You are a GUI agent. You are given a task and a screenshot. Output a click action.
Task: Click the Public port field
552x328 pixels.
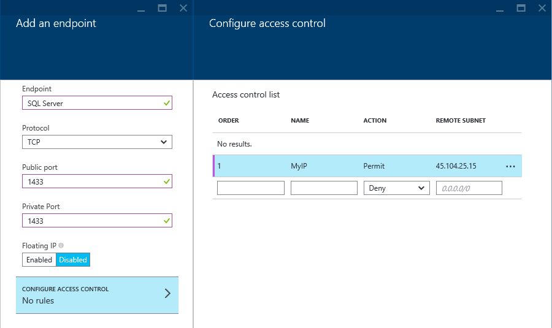pos(97,181)
